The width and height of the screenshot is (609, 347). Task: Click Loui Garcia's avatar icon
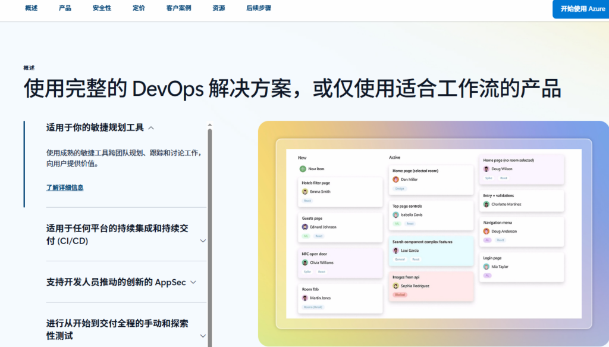395,251
